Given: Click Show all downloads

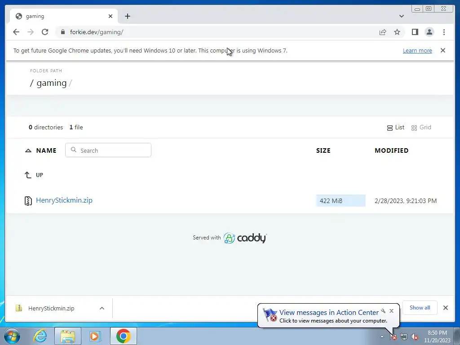Looking at the screenshot, I should click(x=420, y=307).
